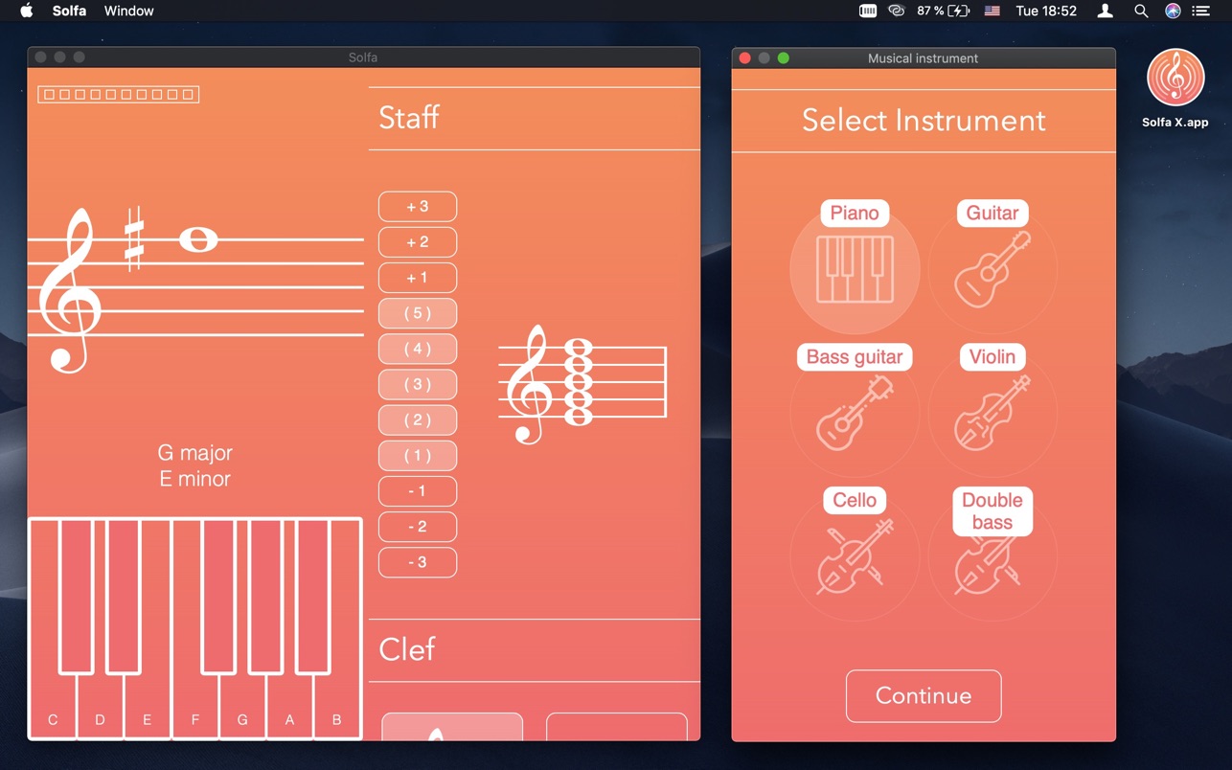
Task: Toggle the -2 staff option
Action: point(418,527)
